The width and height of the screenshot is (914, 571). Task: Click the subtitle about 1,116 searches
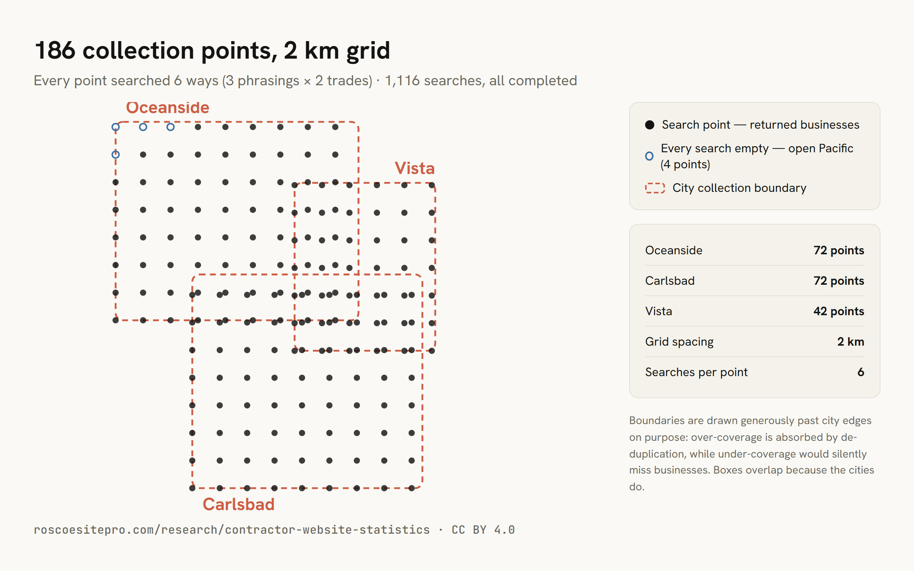305,81
